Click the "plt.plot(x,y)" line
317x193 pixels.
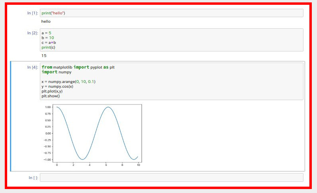(52, 91)
